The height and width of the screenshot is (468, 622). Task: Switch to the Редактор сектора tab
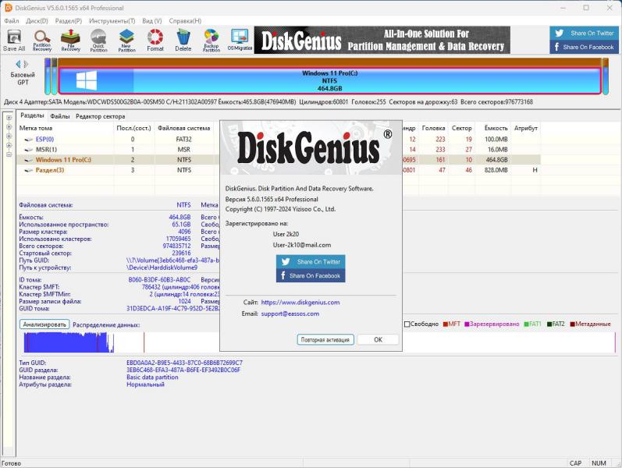point(101,116)
